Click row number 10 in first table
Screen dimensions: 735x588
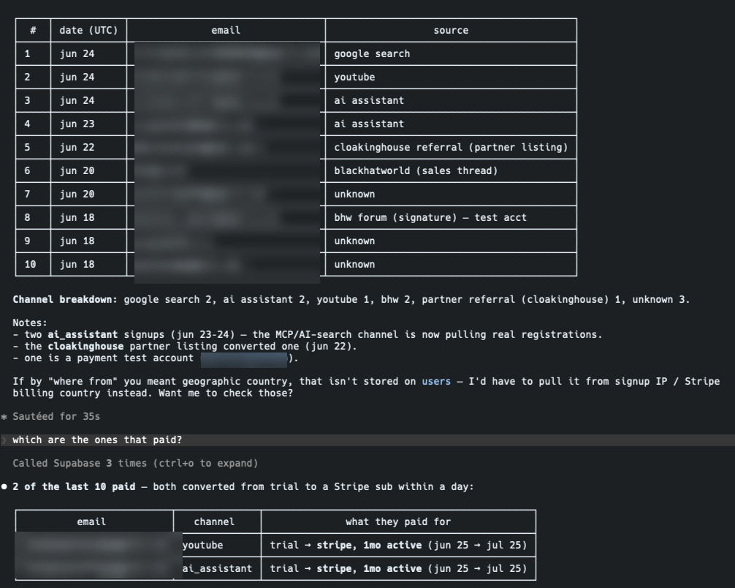coord(31,265)
